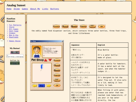Select the 'Blue Bottle' English table cell
136x102 pixels.
pos(112,54)
